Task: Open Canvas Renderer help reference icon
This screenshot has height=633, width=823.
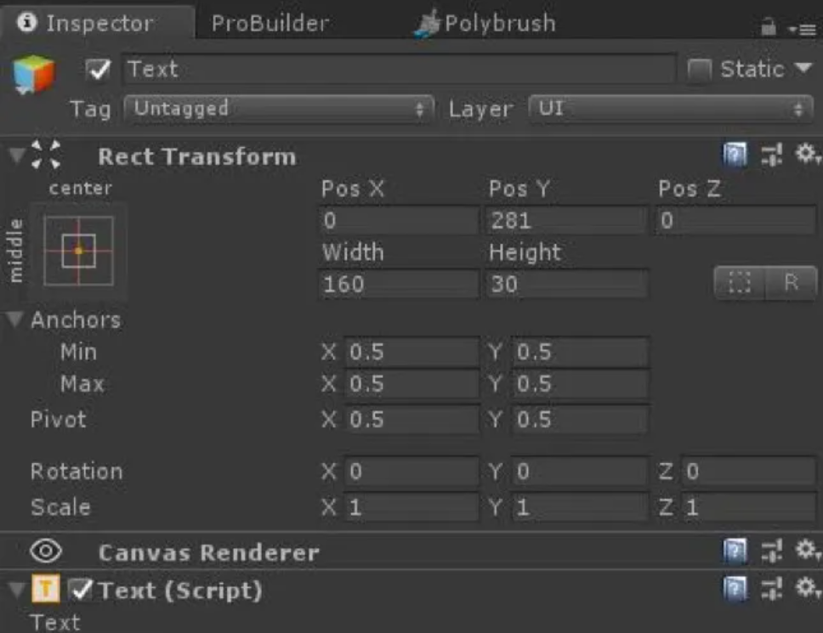Action: 734,552
